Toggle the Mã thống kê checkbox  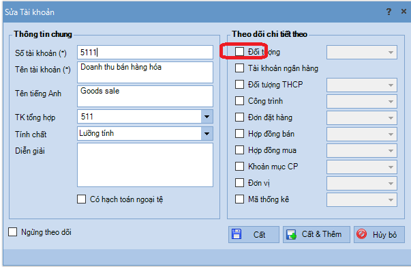(x=239, y=199)
